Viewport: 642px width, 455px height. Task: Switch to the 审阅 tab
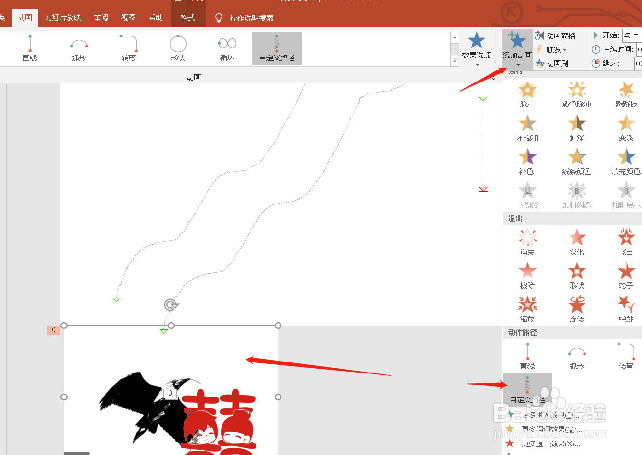point(101,18)
